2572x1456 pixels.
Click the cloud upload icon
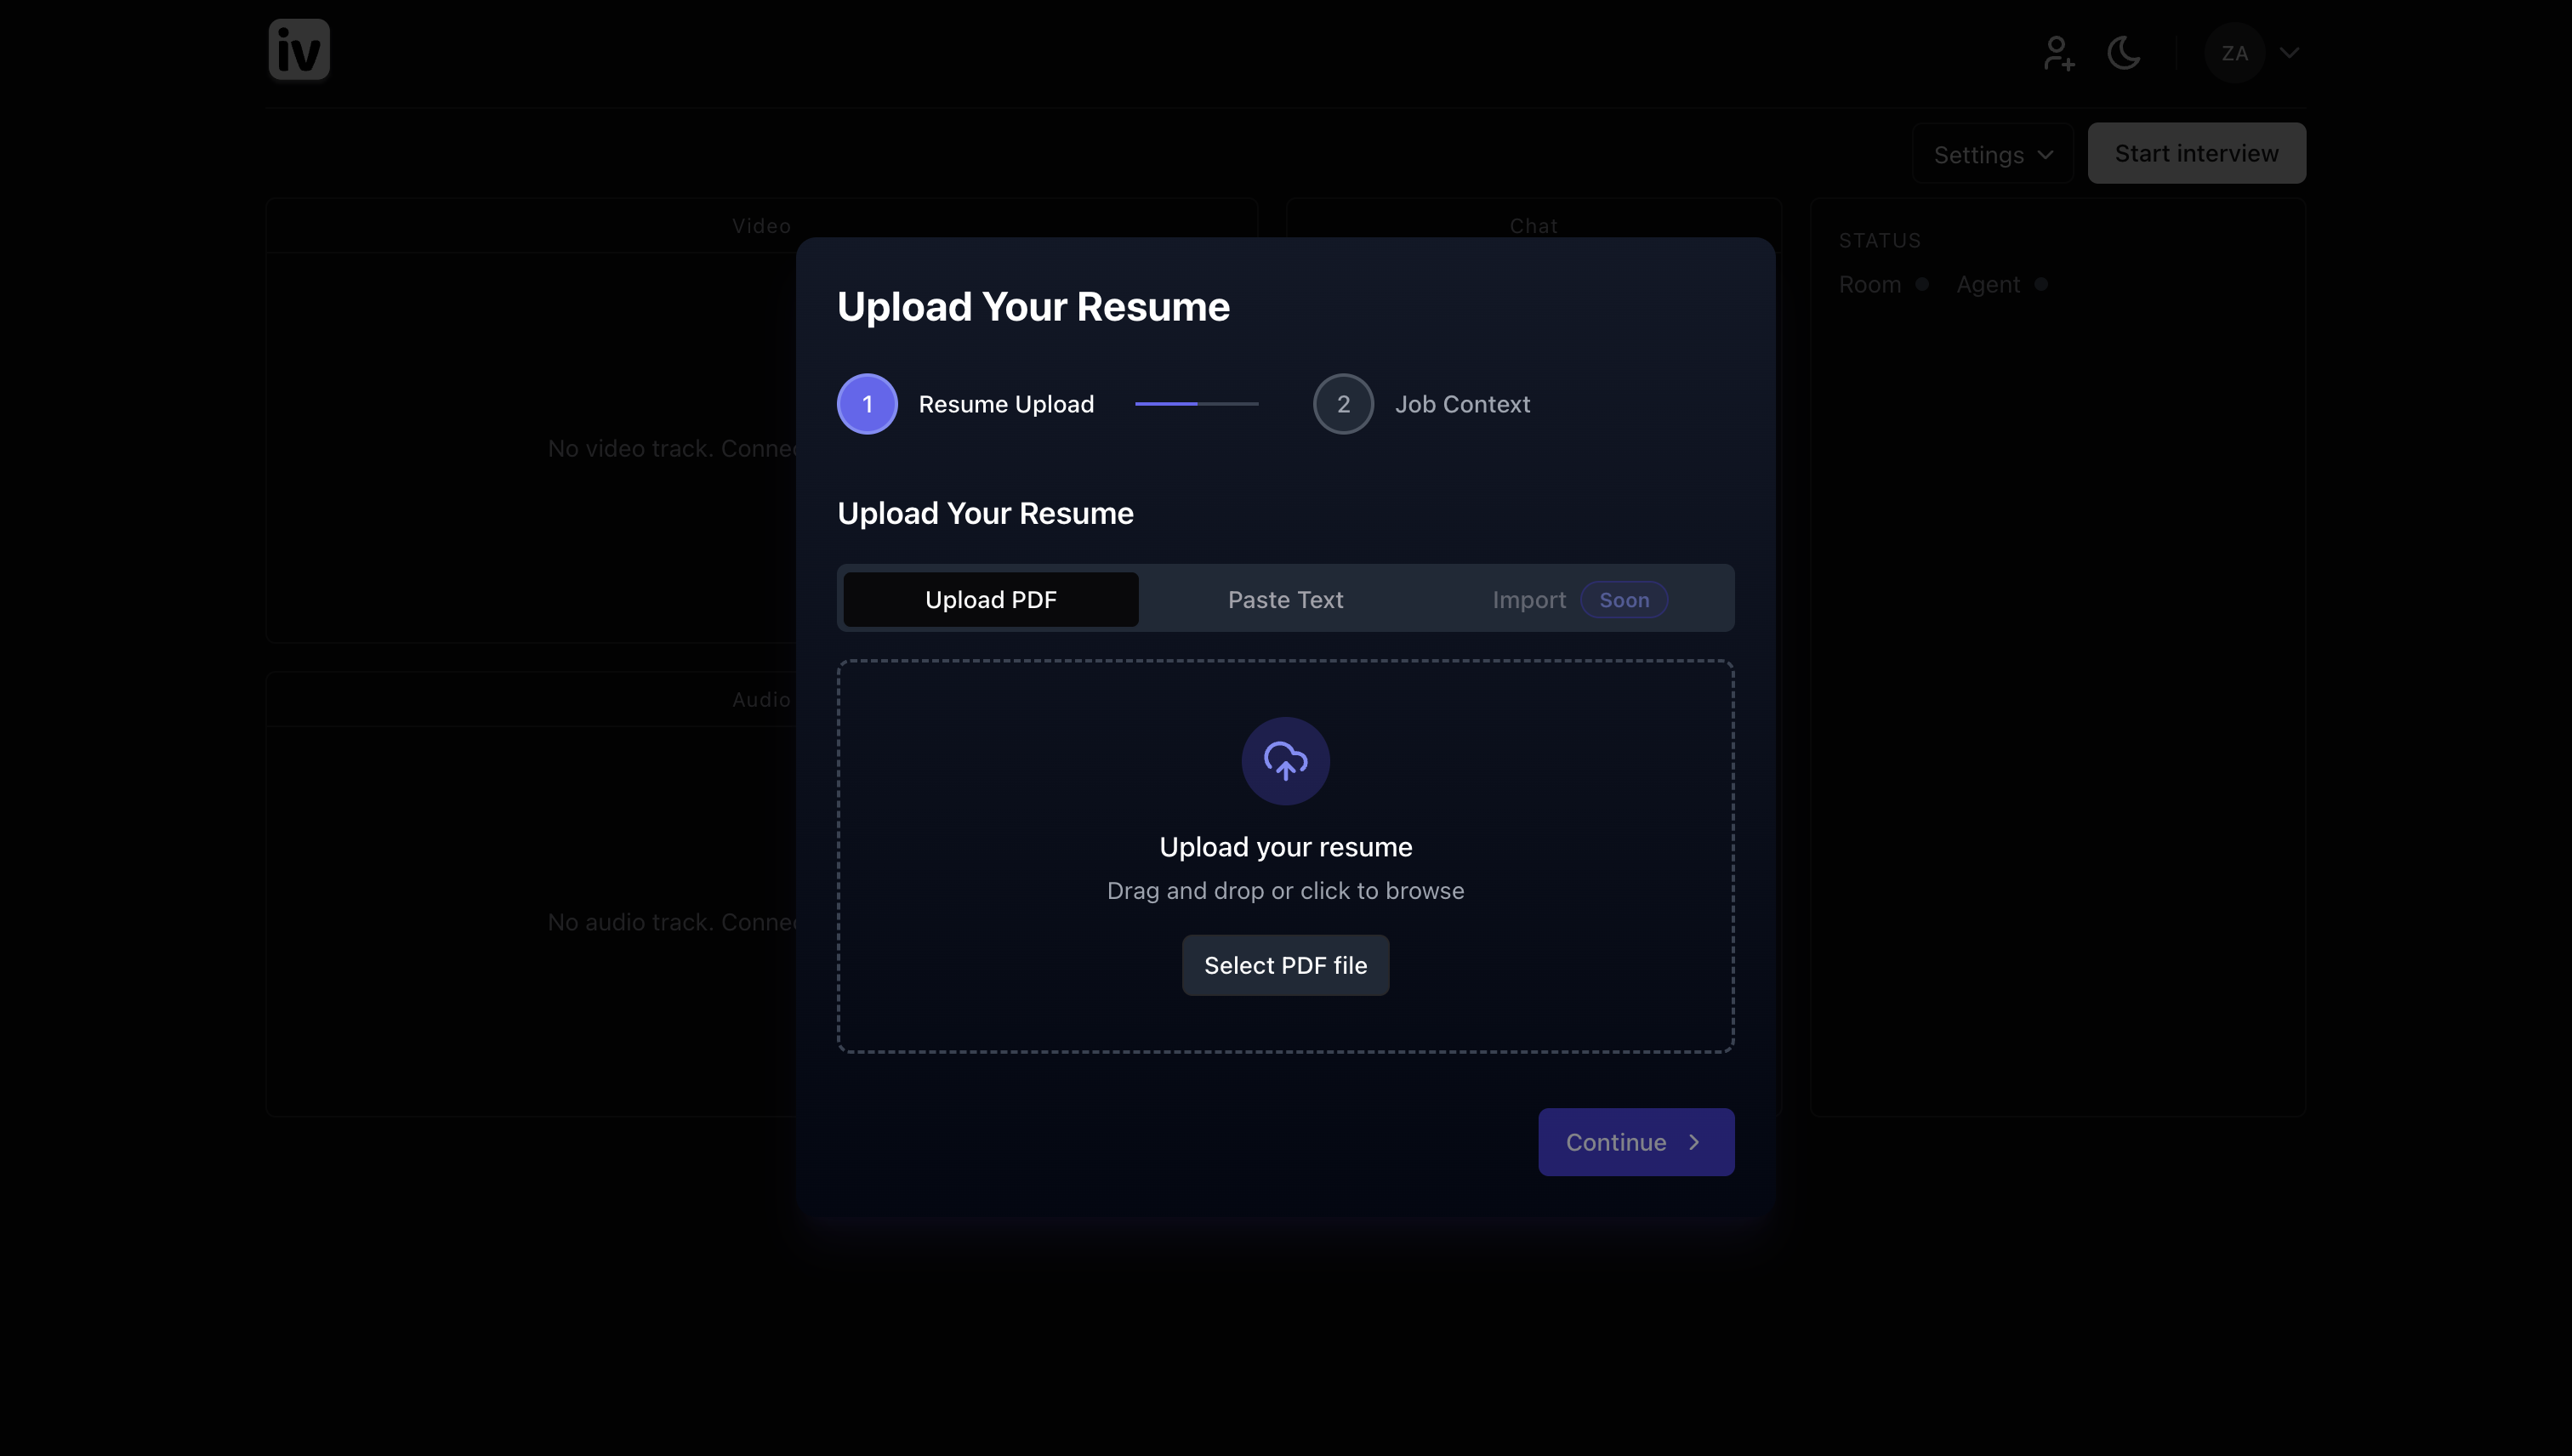coord(1285,761)
